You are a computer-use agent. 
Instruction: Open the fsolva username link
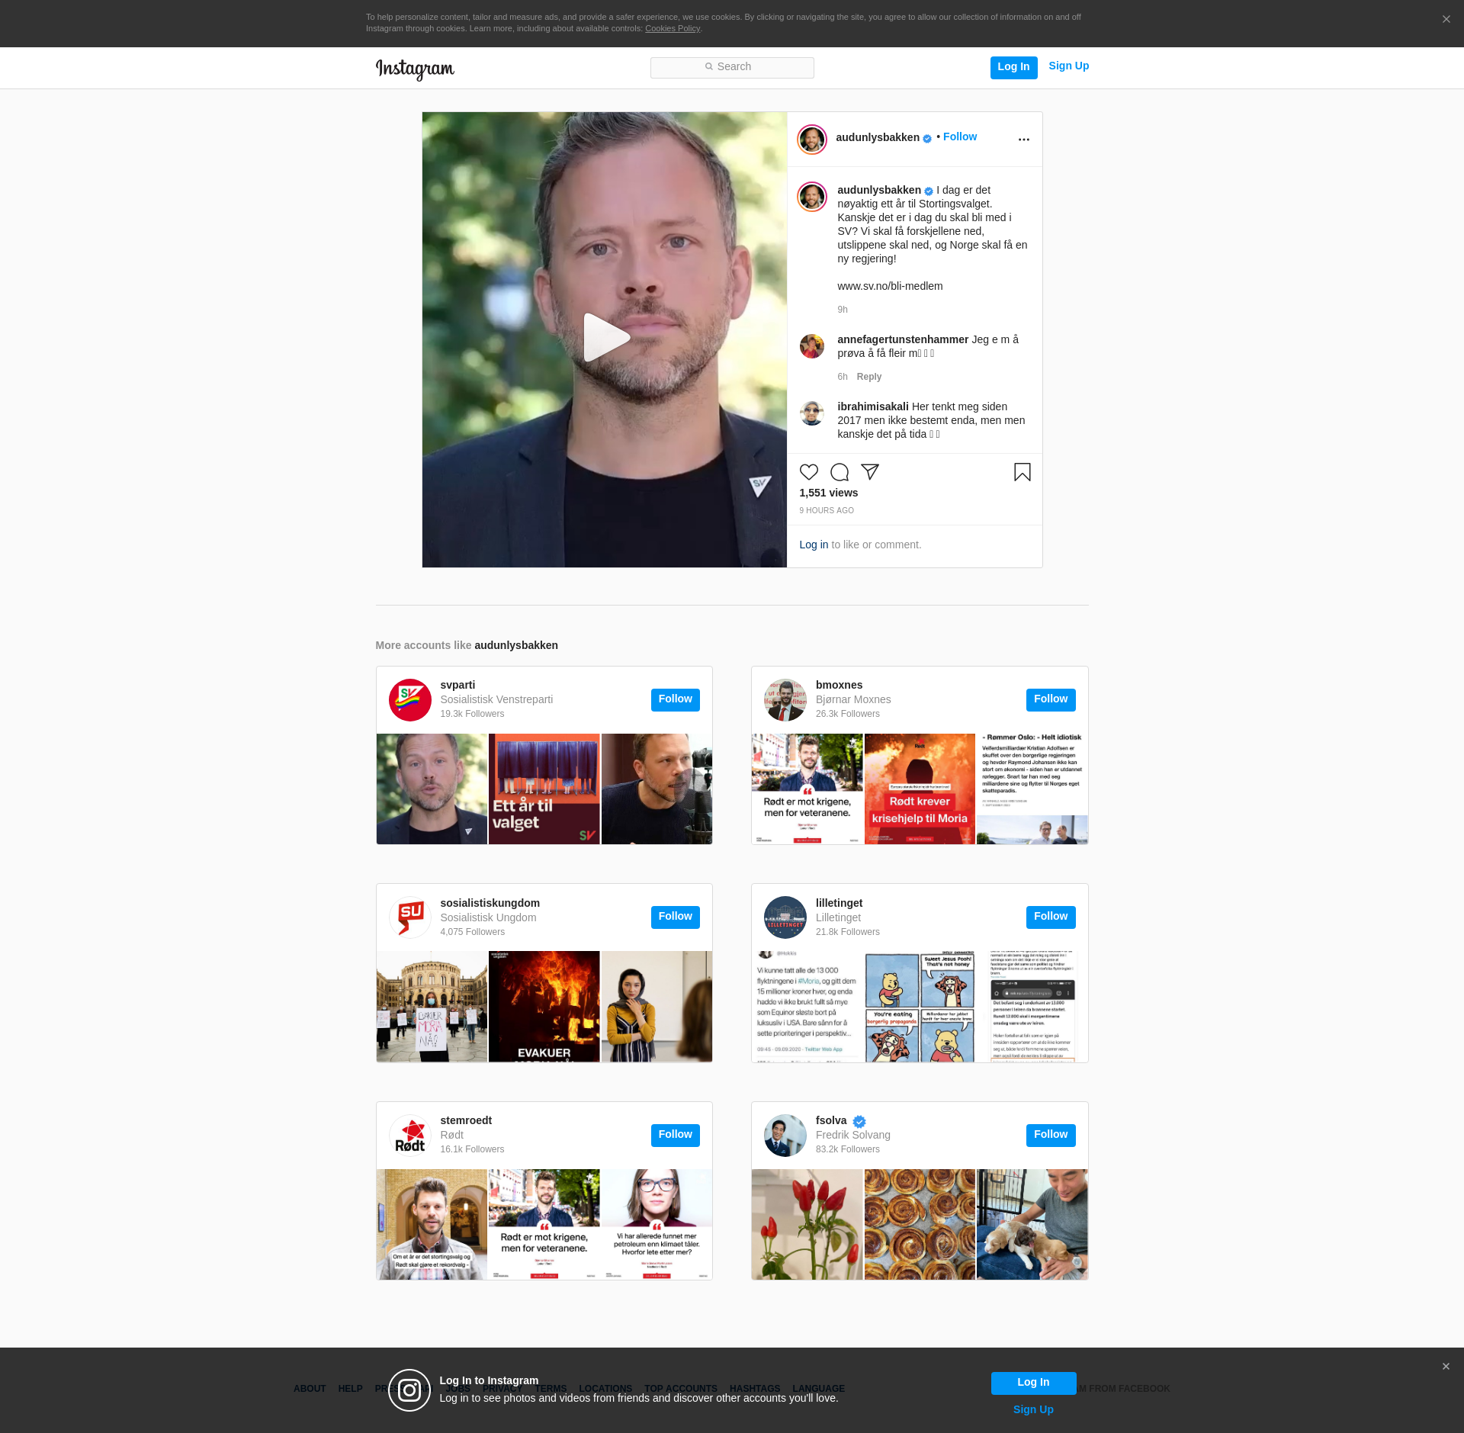click(x=831, y=1120)
